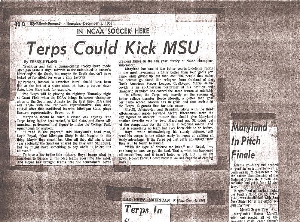Click the page number '10-D'
The height and width of the screenshot is (222, 300).
tap(20, 24)
